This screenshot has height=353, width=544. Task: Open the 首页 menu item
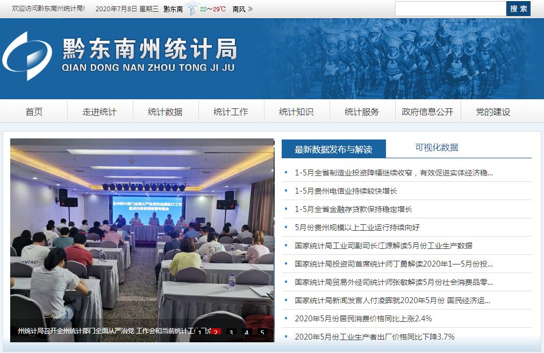[x=34, y=112]
